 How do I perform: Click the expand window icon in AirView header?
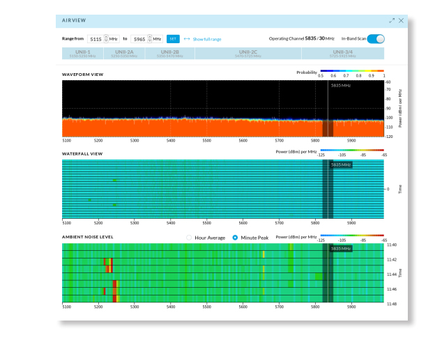(392, 20)
